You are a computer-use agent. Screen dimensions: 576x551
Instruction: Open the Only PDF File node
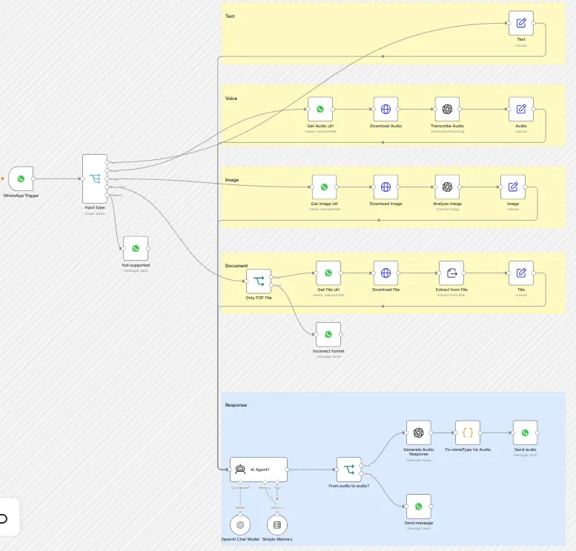pyautogui.click(x=259, y=281)
